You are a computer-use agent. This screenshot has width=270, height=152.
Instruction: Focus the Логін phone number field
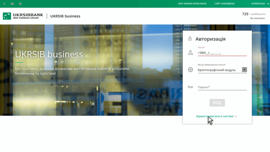coord(222,53)
